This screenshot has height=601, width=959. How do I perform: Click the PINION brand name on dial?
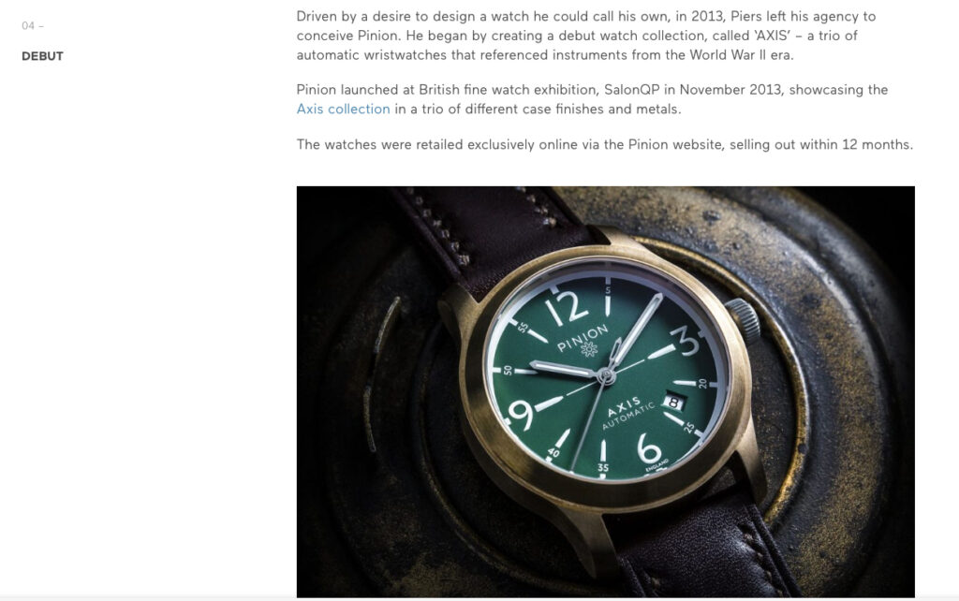pyautogui.click(x=583, y=338)
